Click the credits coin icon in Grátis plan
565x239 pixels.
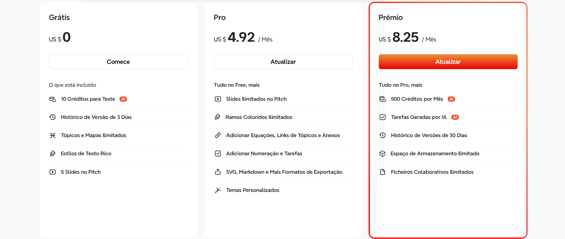(52, 99)
